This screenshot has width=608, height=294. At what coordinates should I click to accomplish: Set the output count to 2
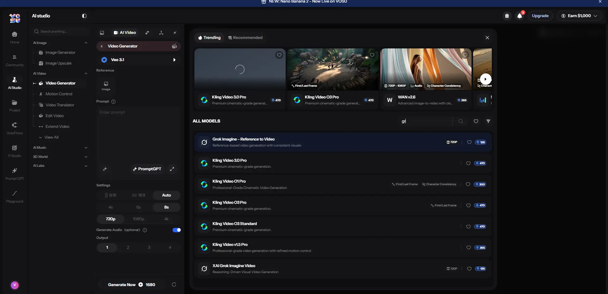click(x=128, y=247)
